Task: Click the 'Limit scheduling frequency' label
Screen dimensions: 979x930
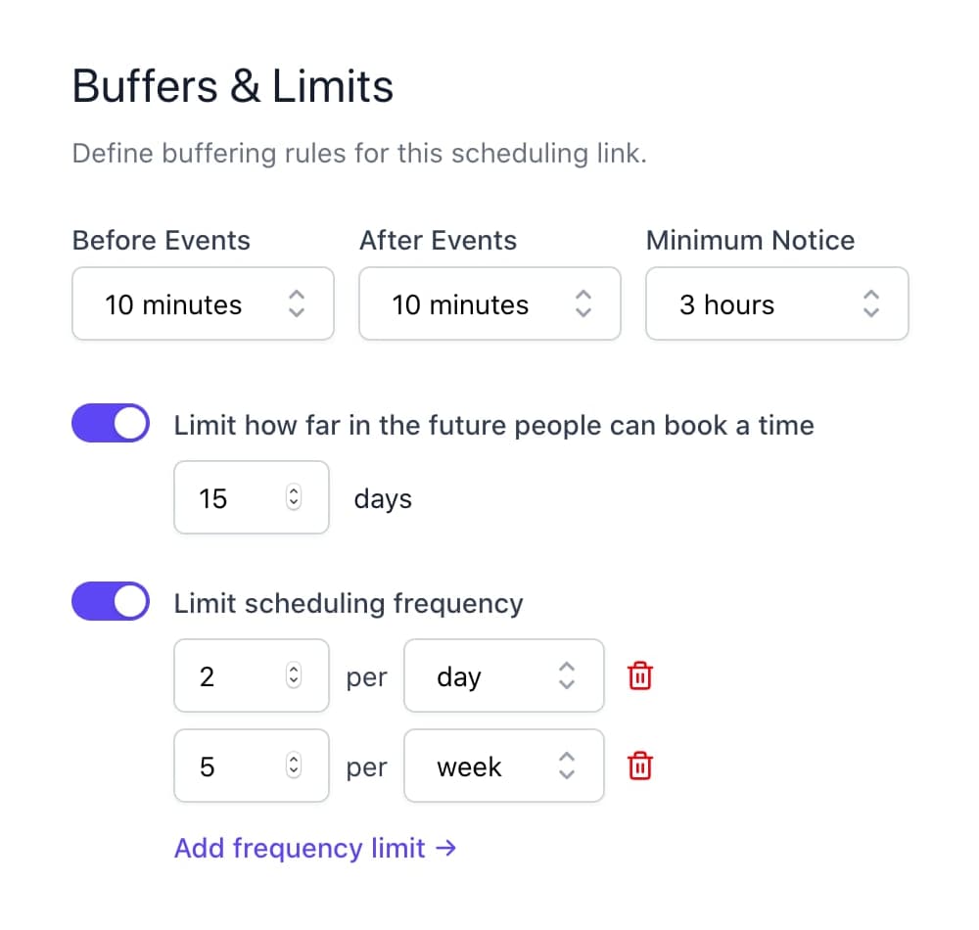Action: pos(348,603)
